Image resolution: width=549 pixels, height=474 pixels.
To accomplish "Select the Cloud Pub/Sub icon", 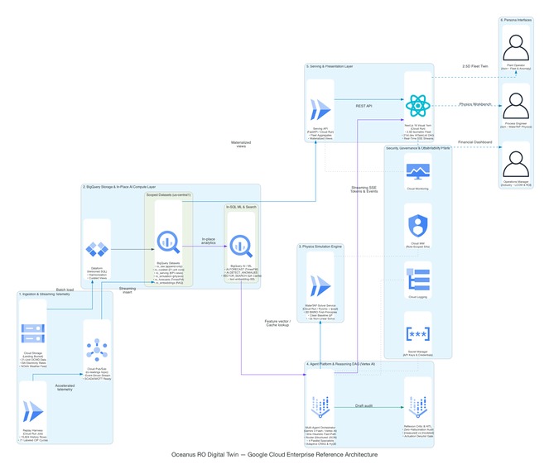I will coord(97,350).
